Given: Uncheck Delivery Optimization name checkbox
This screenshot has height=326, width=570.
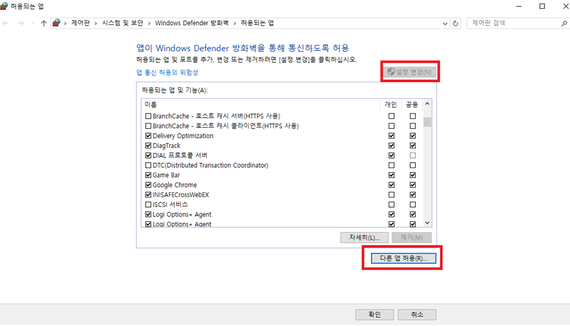Looking at the screenshot, I should pyautogui.click(x=148, y=135).
